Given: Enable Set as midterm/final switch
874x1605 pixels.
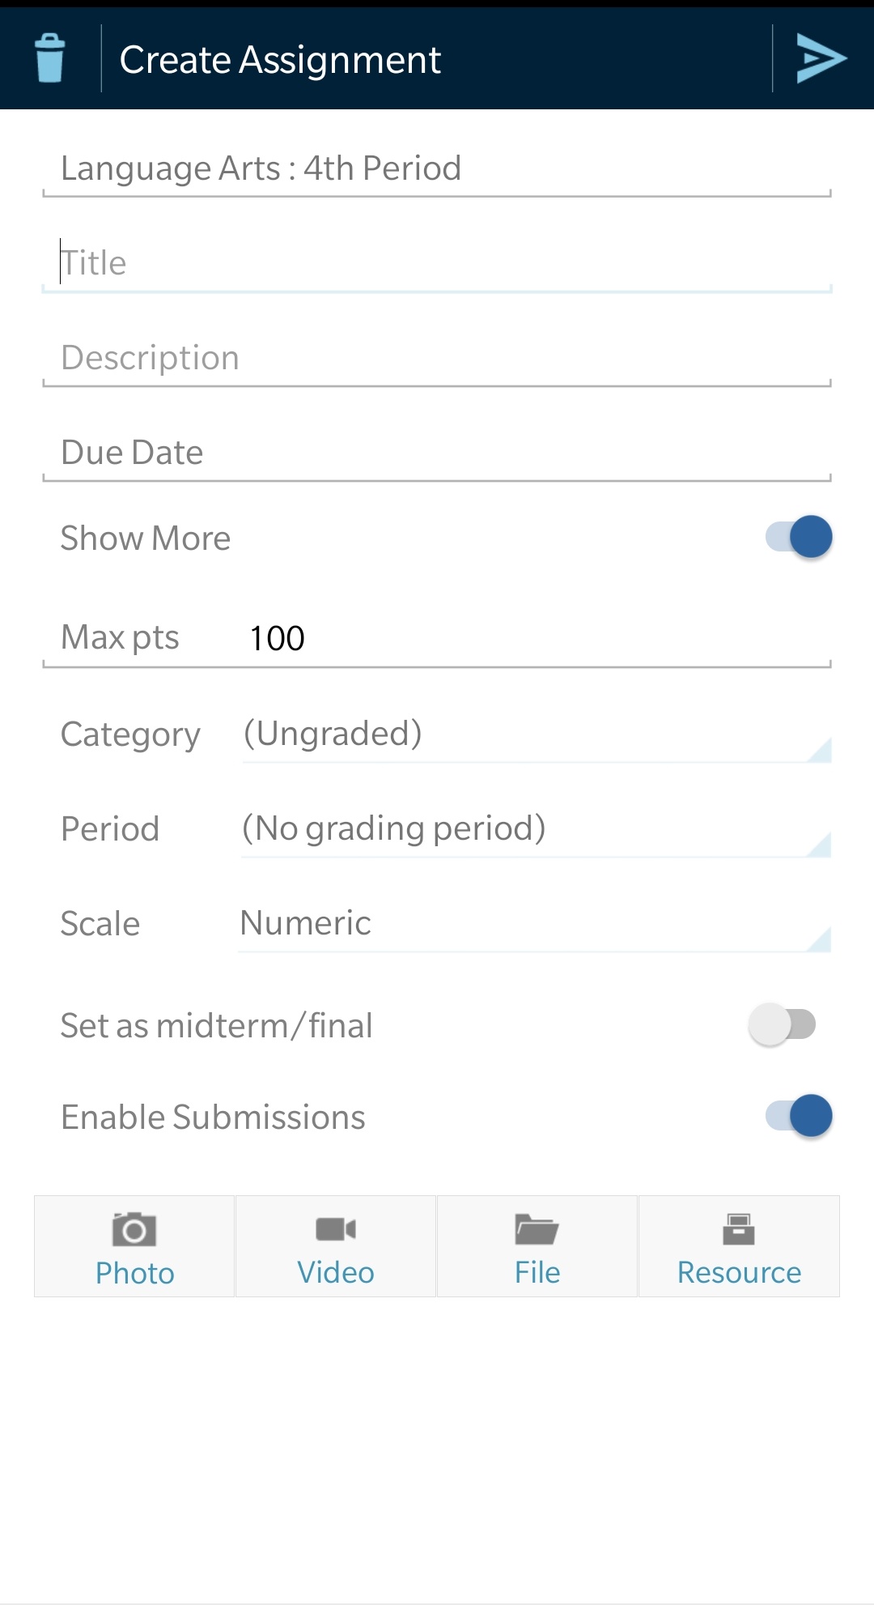Looking at the screenshot, I should (x=782, y=1024).
